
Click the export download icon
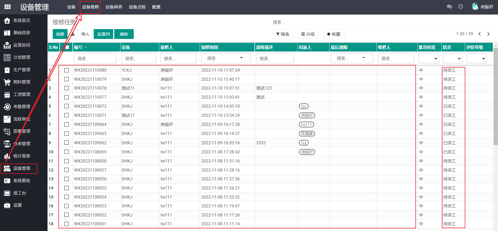[x=73, y=34]
